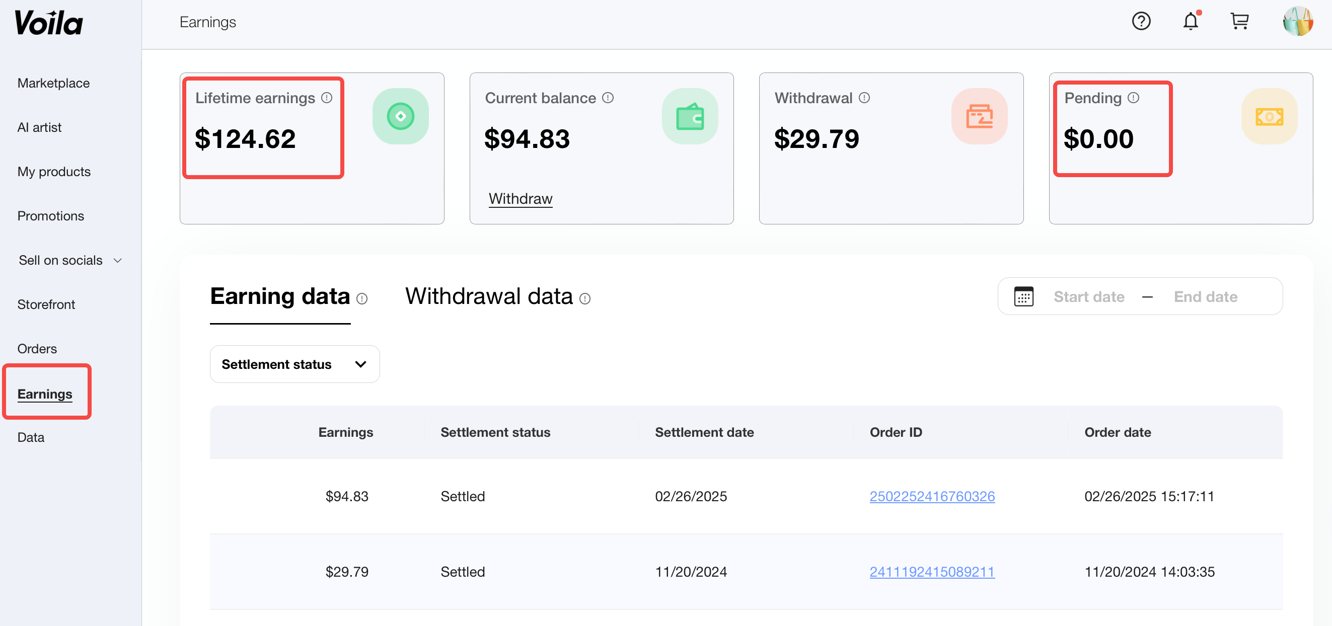
Task: Click the Withdraw link
Action: click(520, 198)
